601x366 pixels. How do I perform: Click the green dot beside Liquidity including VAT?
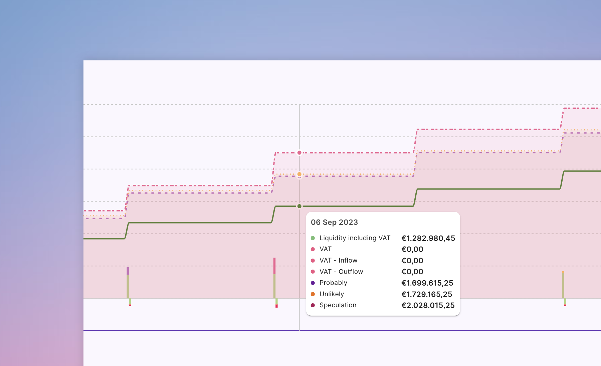313,238
